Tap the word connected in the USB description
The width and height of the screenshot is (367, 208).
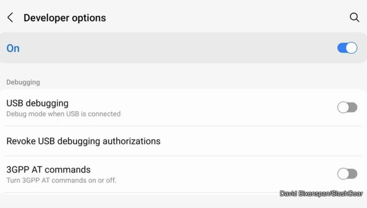104,114
